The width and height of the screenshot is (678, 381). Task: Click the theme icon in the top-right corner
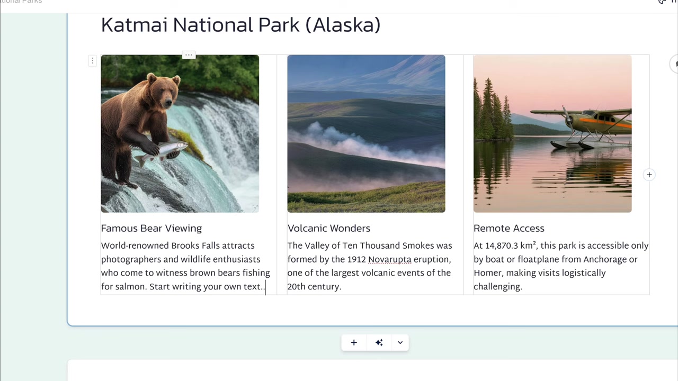[x=662, y=2]
